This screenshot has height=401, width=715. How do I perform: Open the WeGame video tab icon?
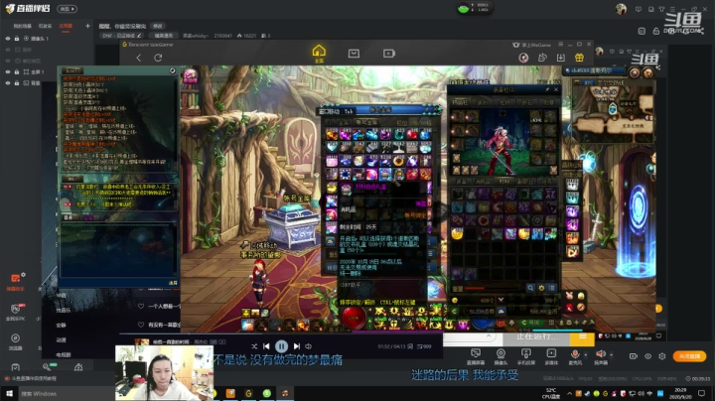click(389, 54)
